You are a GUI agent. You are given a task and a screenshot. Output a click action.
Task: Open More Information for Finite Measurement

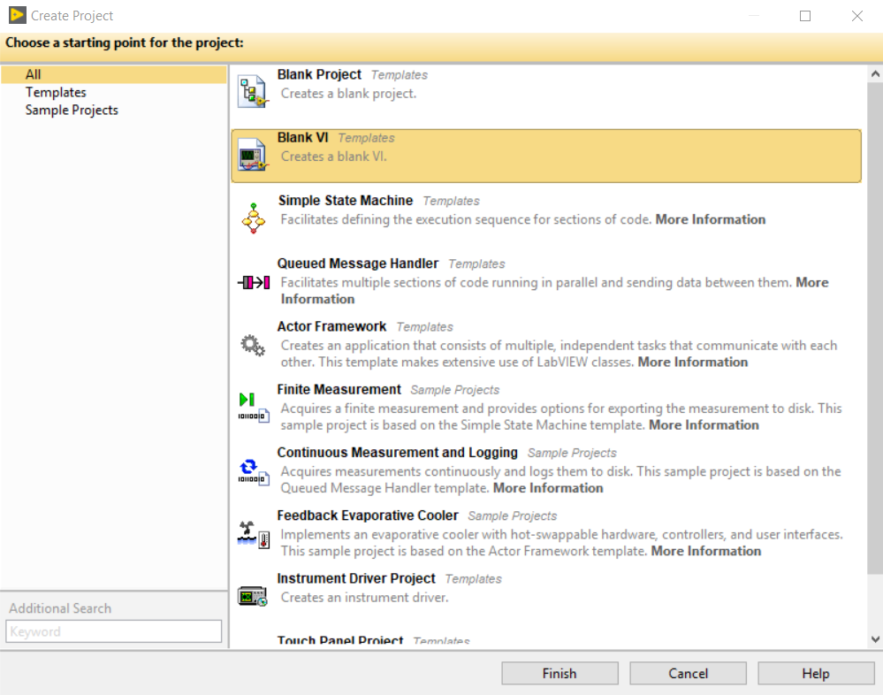coord(704,425)
